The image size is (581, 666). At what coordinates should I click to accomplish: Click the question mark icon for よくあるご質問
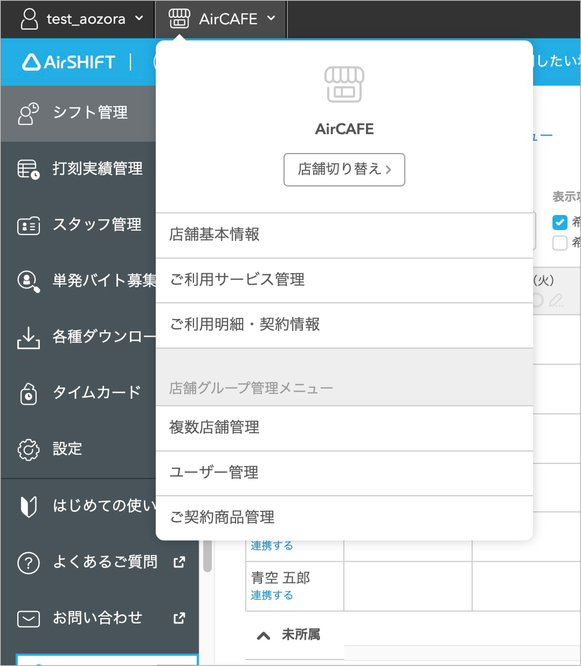coord(28,563)
